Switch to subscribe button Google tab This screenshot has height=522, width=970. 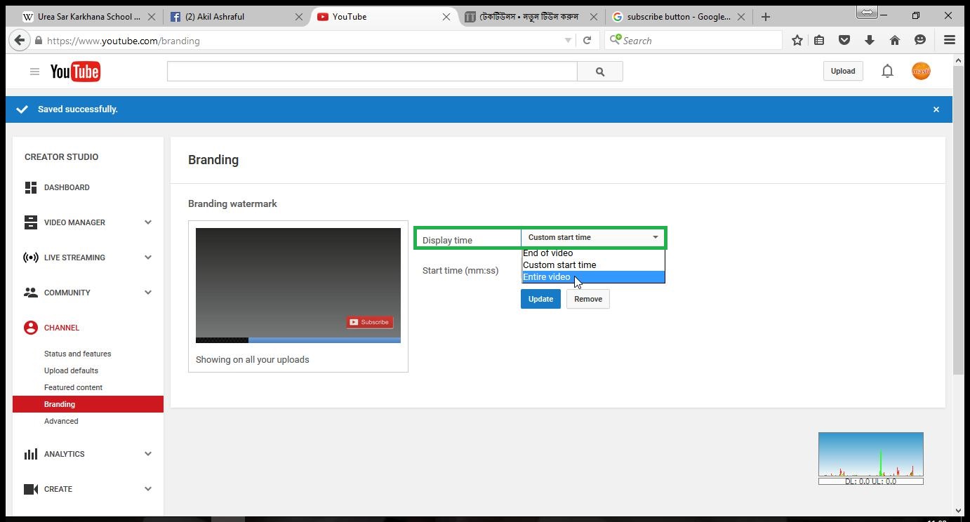pos(677,17)
